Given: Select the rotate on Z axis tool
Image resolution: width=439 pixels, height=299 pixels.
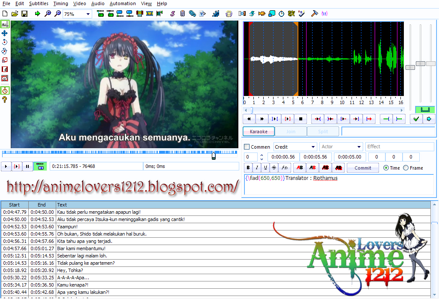Looking at the screenshot, I should 5,42.
